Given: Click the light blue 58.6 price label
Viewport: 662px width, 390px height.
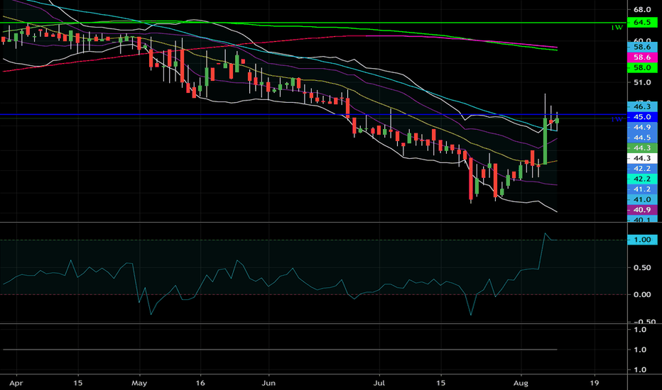Looking at the screenshot, I should point(642,48).
